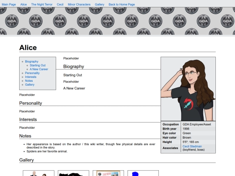This screenshot has height=176, width=235.
Task: Navigate to Cecil page from top bar
Action: 60,4
